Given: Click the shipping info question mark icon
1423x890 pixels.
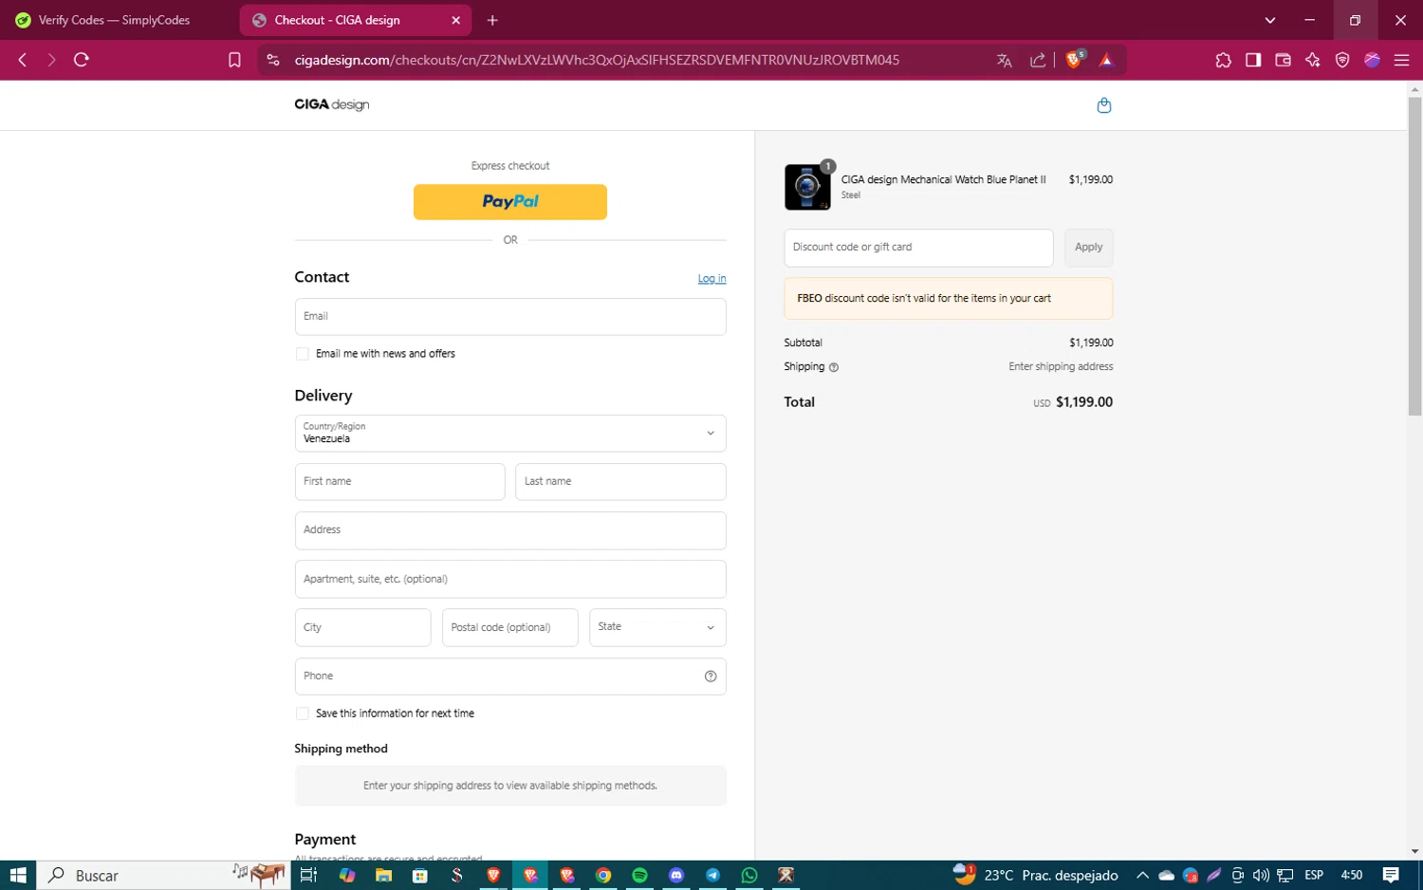Looking at the screenshot, I should click(834, 367).
